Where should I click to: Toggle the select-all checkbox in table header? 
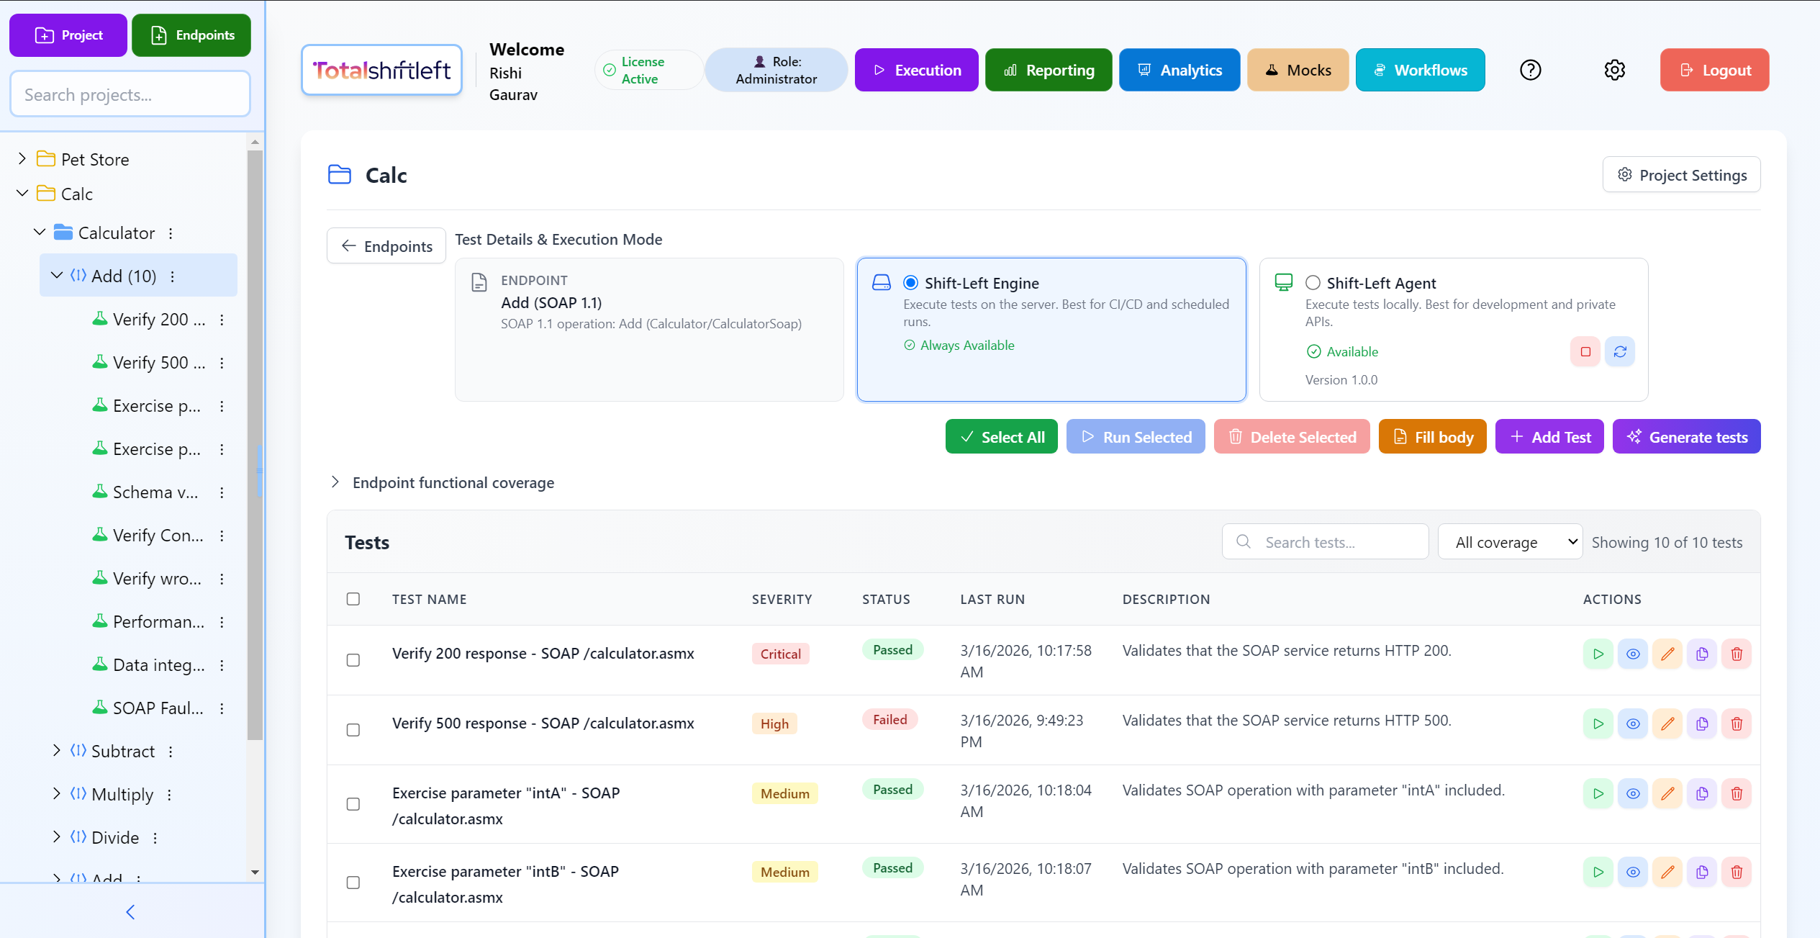tap(353, 599)
